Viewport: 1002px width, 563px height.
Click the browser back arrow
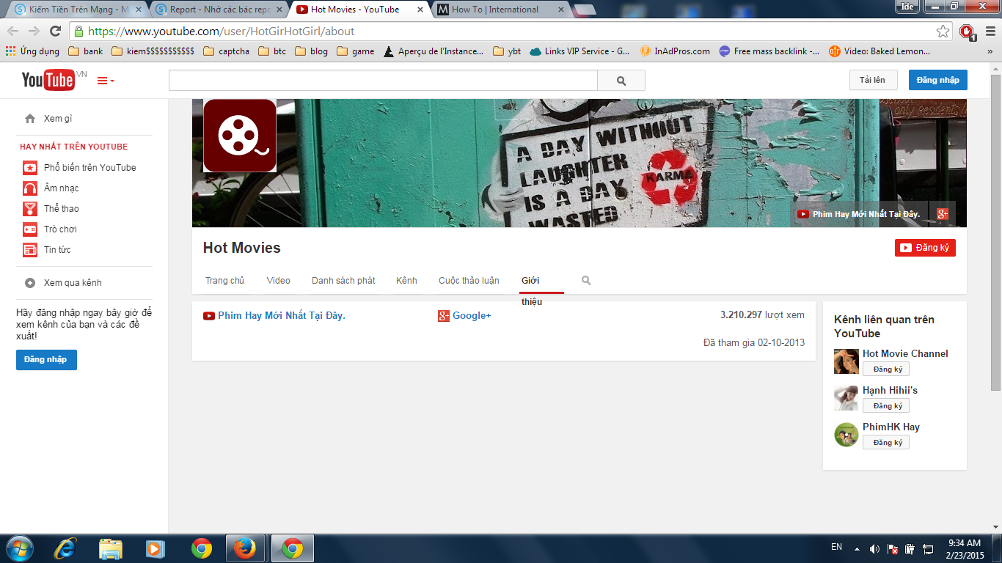tap(12, 31)
